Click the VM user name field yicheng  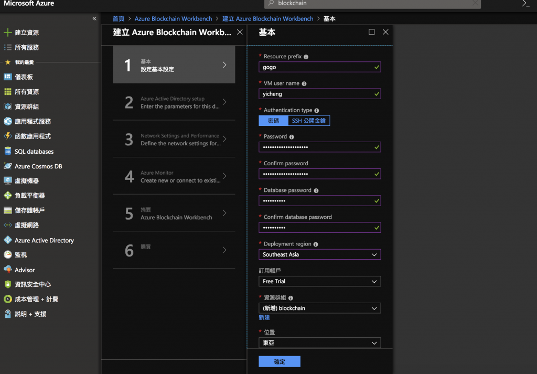pyautogui.click(x=319, y=94)
